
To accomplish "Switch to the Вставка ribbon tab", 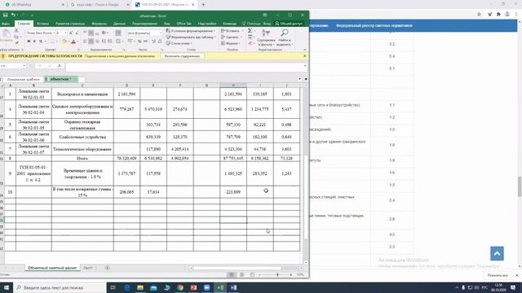I will point(43,24).
